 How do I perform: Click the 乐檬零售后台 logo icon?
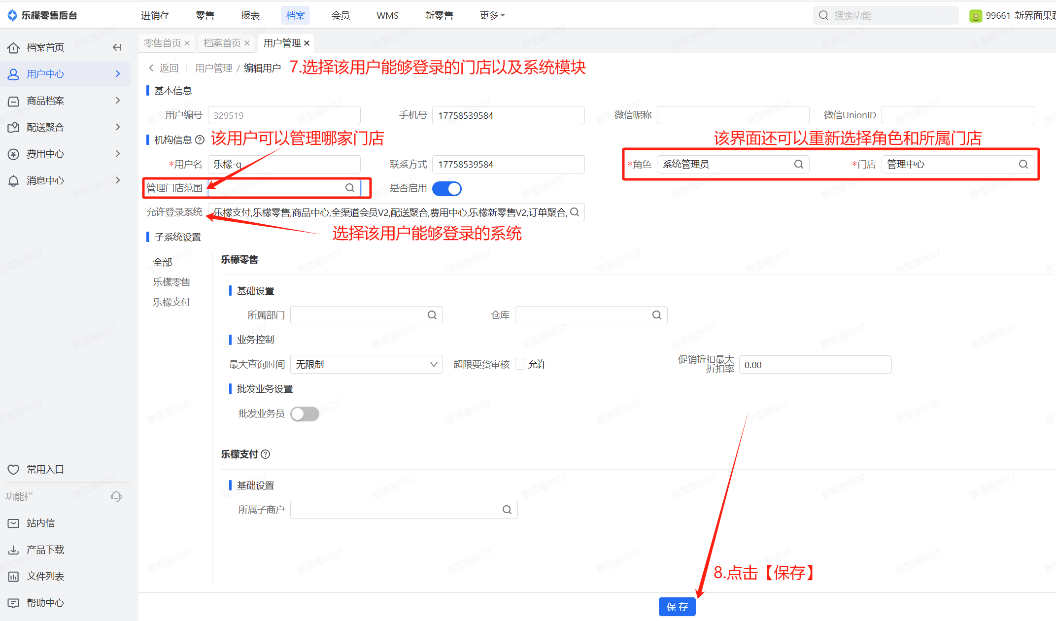coord(12,15)
